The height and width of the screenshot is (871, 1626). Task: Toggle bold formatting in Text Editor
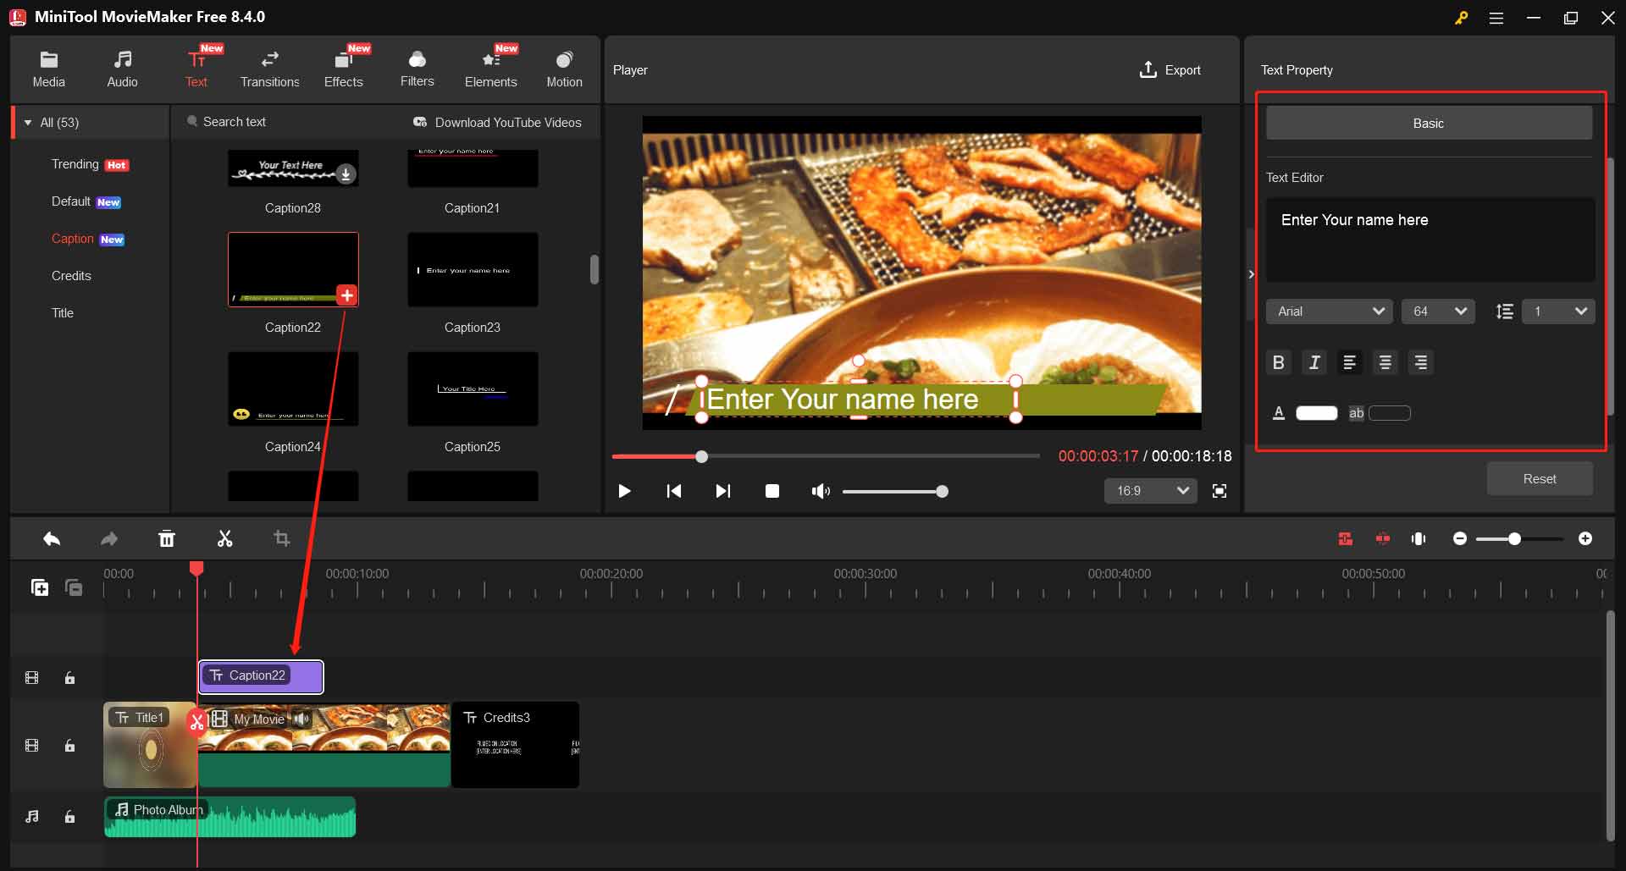[1278, 362]
